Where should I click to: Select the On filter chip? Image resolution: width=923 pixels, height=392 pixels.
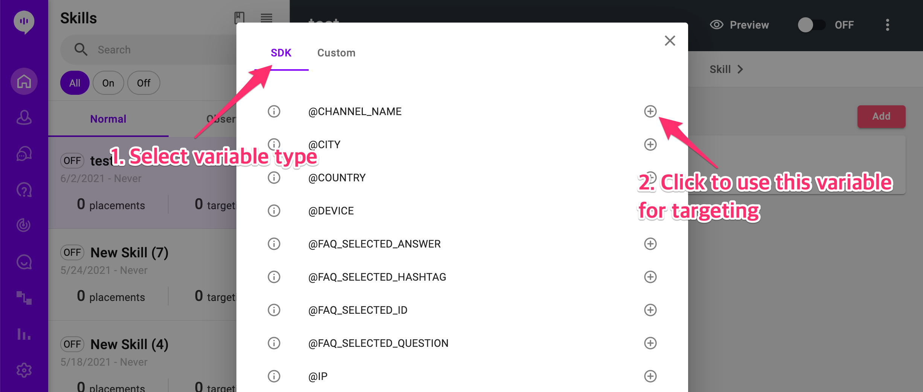[108, 83]
